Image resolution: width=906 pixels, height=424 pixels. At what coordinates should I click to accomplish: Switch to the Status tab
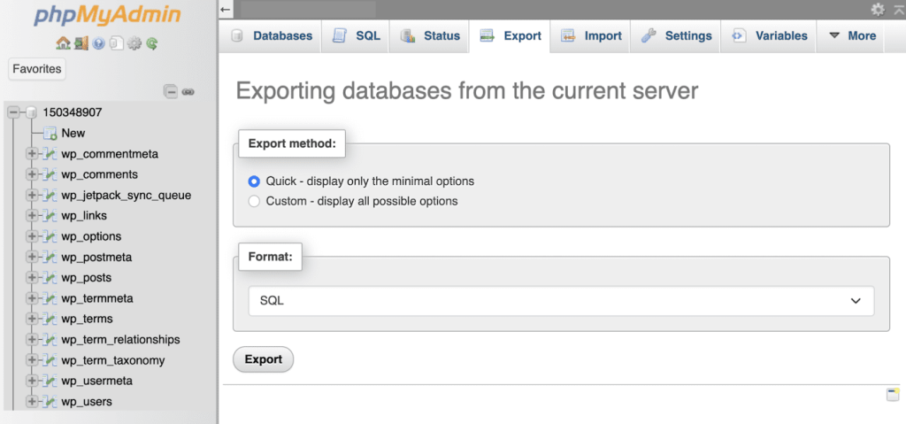pos(429,36)
